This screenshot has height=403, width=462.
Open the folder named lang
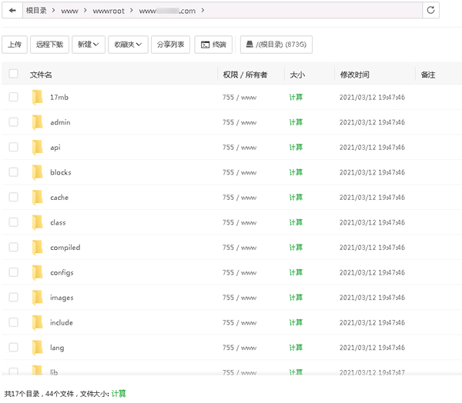[x=57, y=348]
